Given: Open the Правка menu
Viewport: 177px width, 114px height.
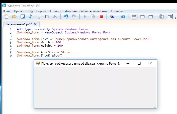Looking at the screenshot, I should pyautogui.click(x=19, y=11).
